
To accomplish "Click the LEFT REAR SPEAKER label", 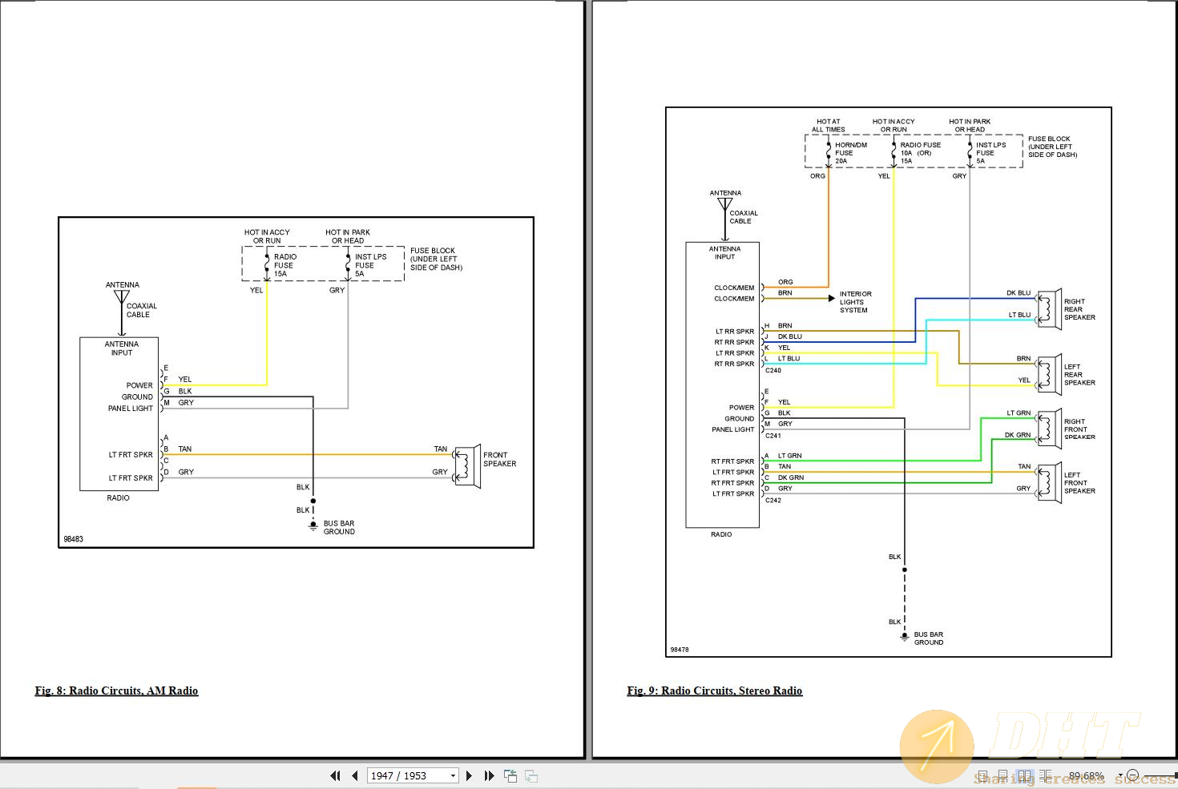I will click(x=1079, y=375).
